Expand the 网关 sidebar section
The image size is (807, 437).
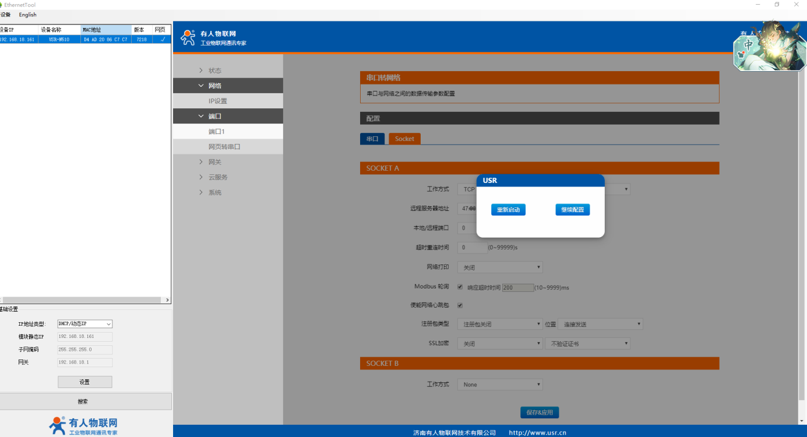coord(214,162)
